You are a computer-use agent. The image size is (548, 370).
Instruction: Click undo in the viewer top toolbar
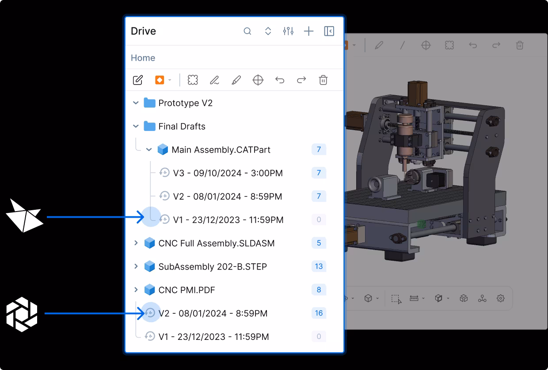[473, 45]
